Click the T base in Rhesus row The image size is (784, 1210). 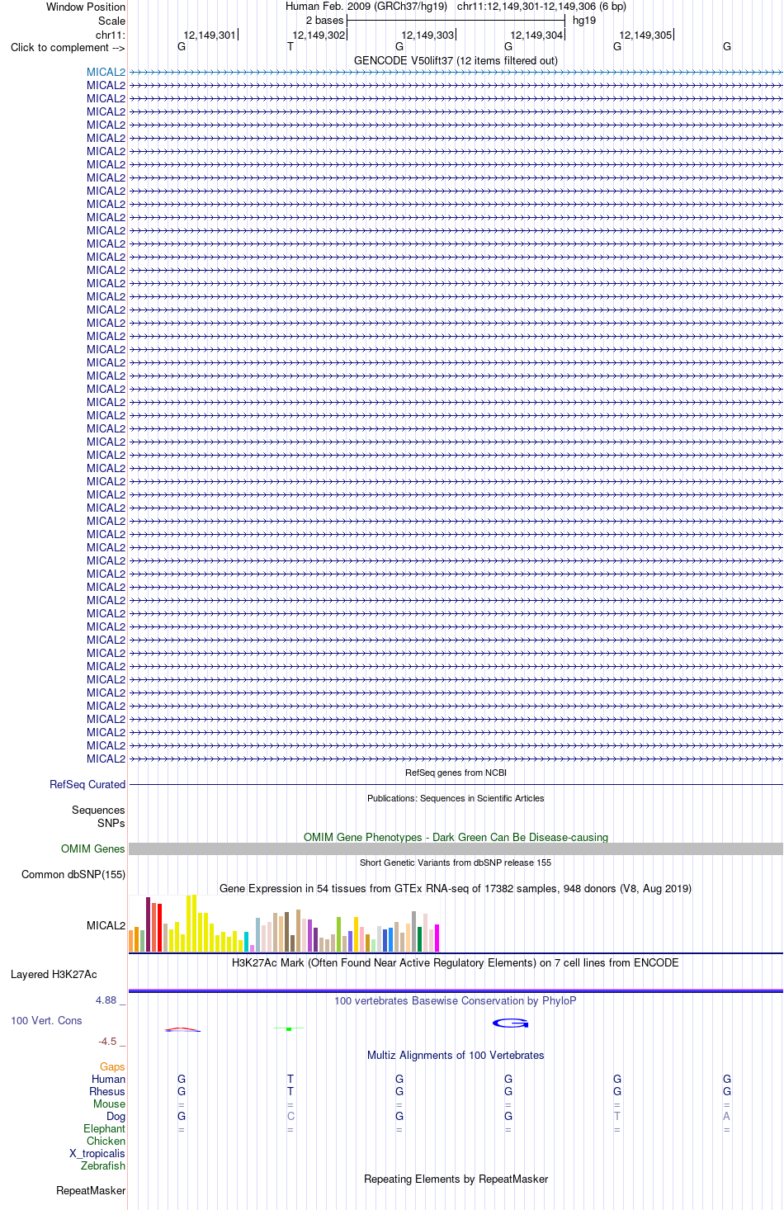click(x=290, y=1091)
